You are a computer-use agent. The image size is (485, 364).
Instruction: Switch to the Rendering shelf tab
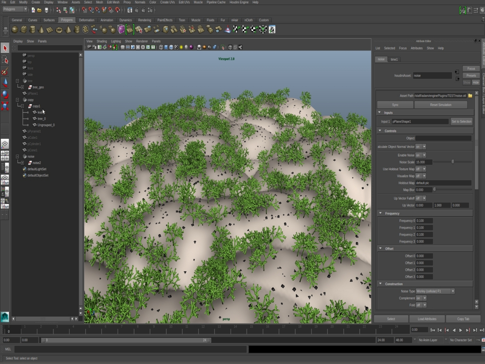pos(144,20)
